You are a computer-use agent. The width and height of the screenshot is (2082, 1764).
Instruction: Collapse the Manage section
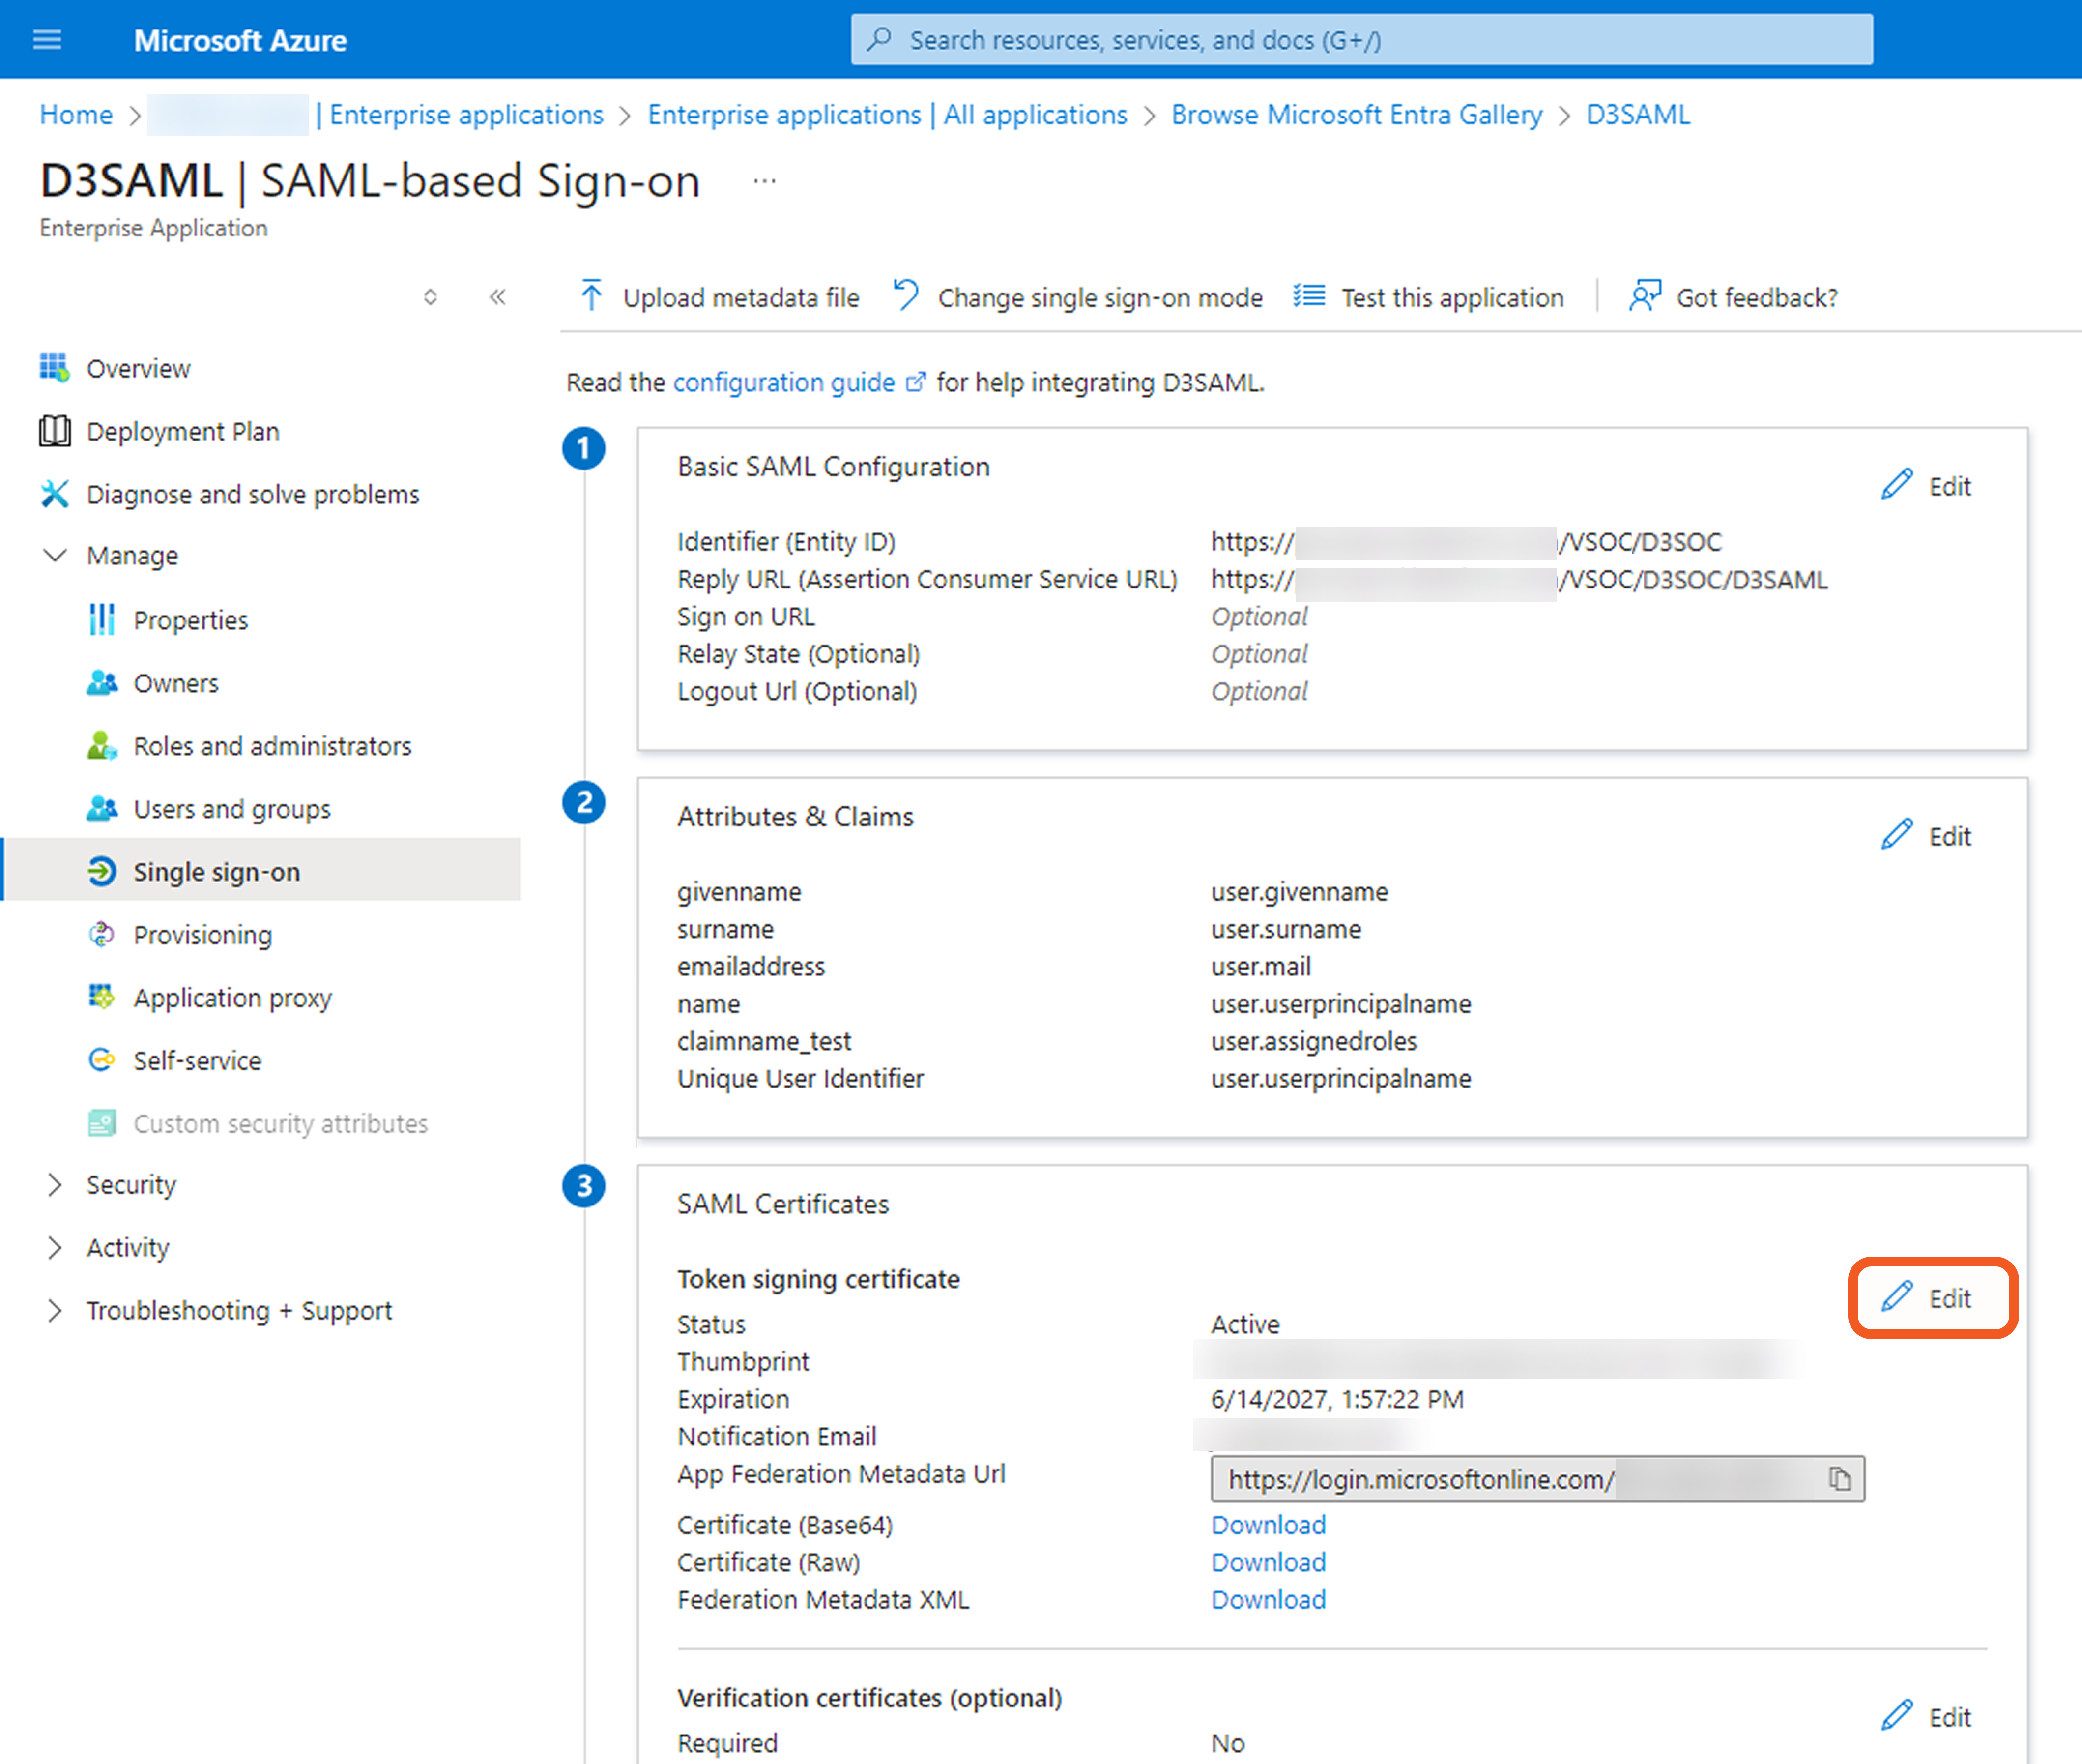coord(56,555)
